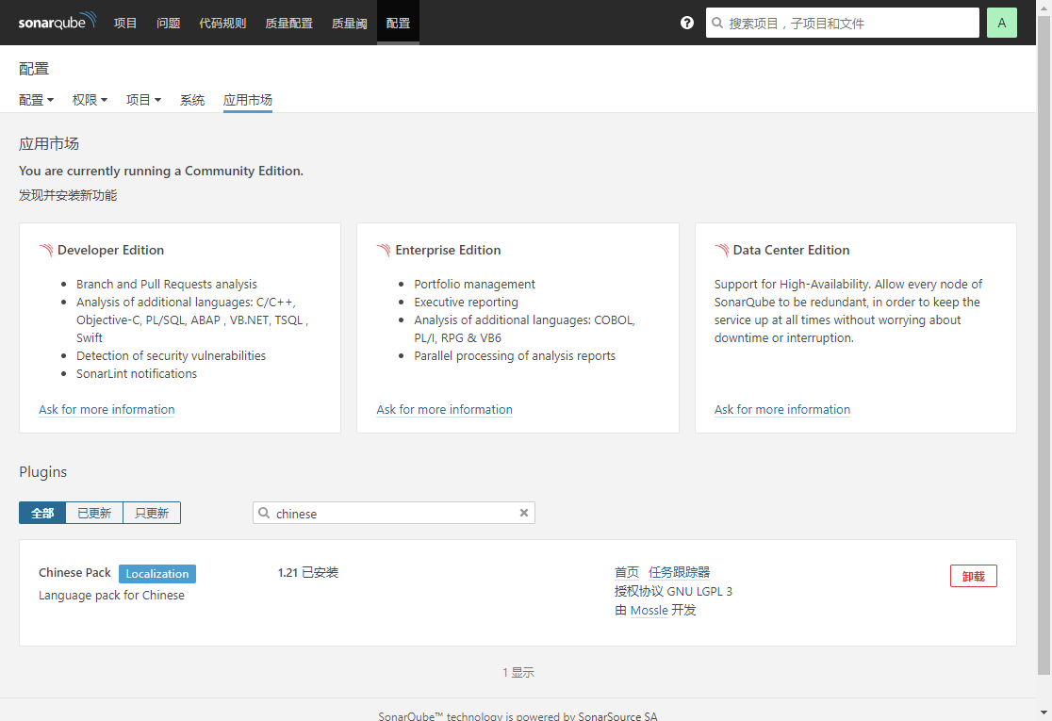This screenshot has width=1052, height=721.
Task: Focus the top 搜索项目 search field
Action: 842,23
